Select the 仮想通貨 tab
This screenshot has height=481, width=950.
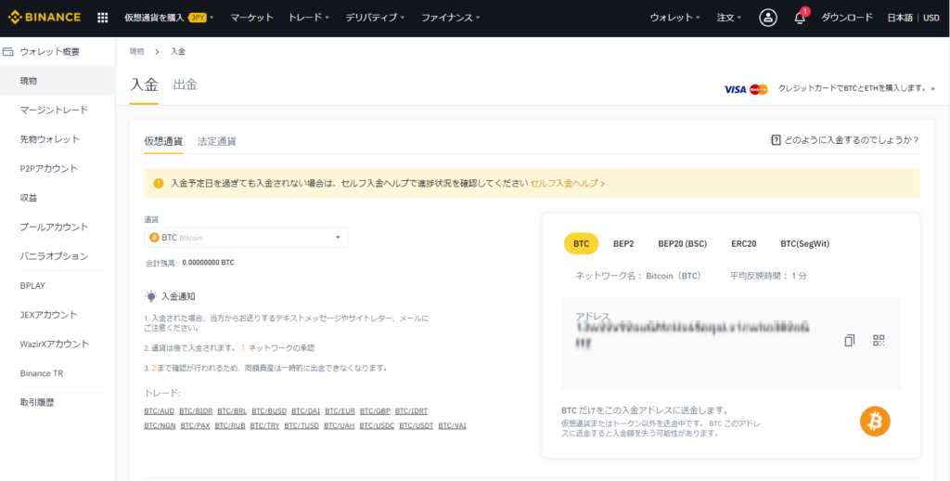pos(163,141)
